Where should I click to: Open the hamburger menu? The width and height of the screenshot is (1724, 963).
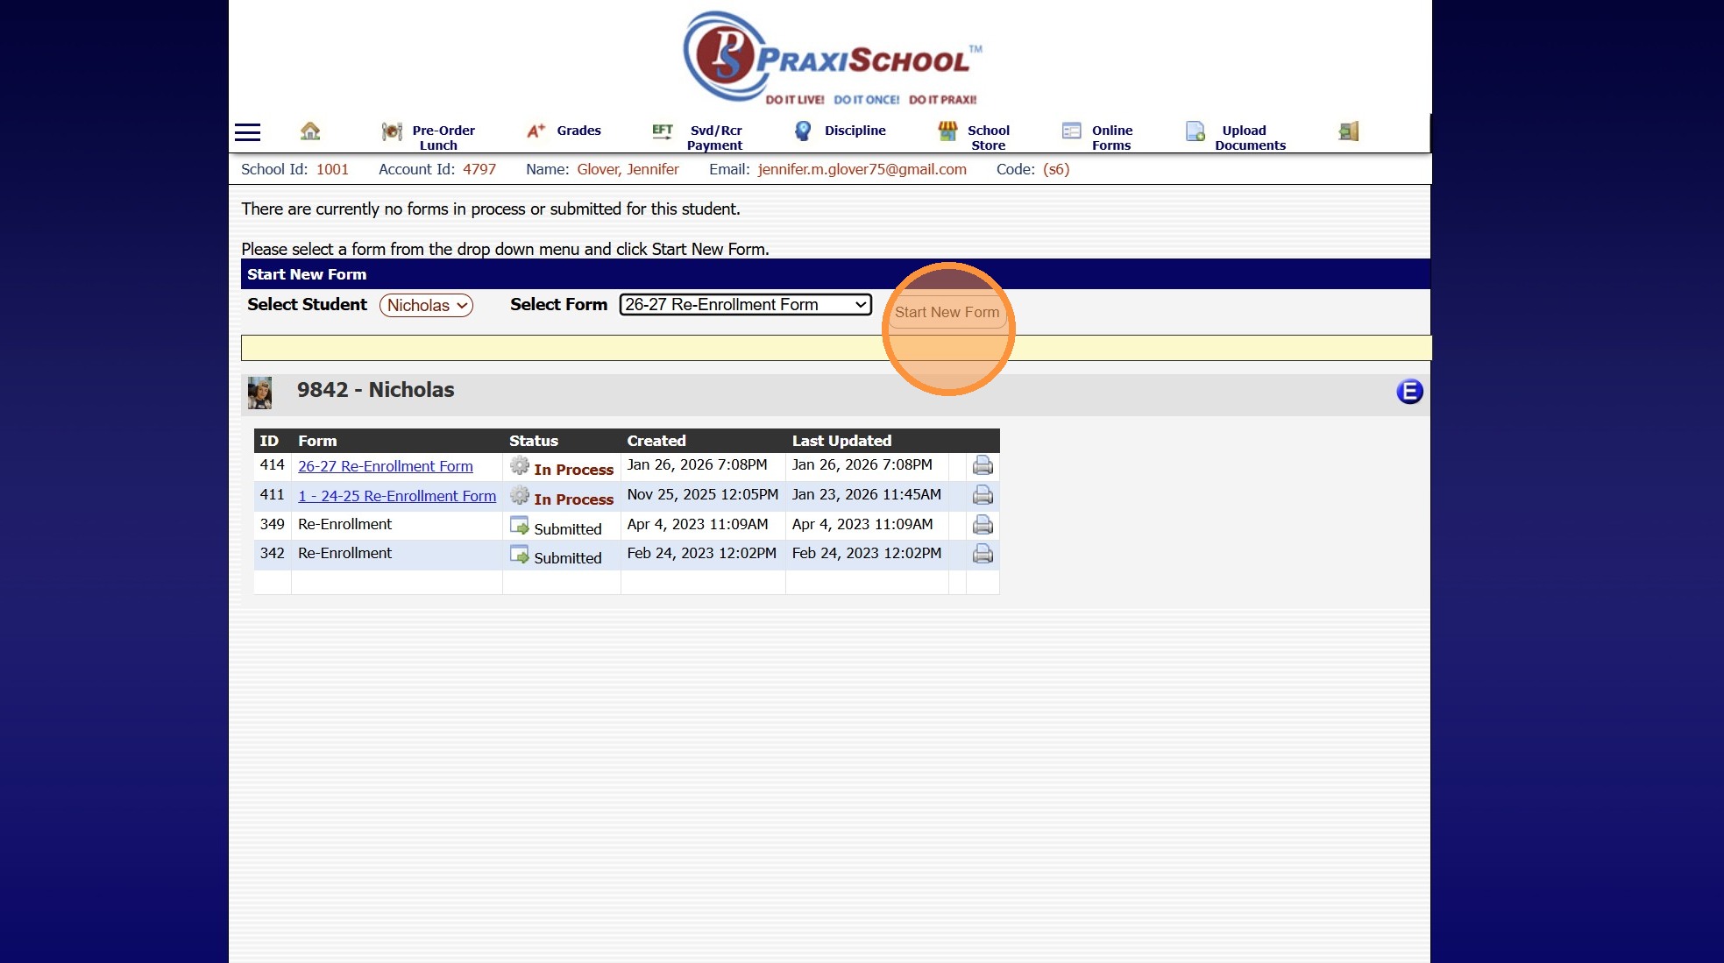click(248, 132)
